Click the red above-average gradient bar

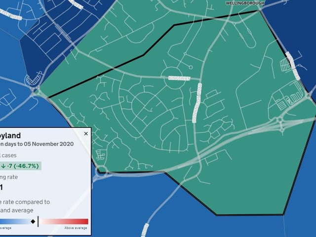pos(64,222)
